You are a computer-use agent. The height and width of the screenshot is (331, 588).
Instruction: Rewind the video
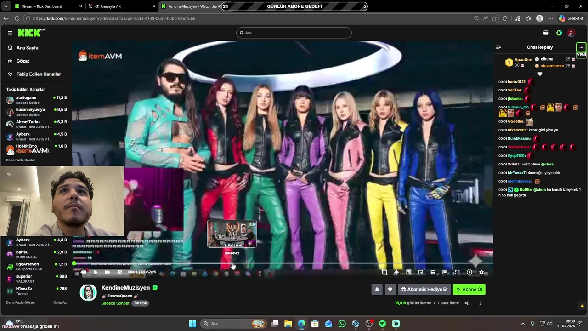[x=83, y=272]
